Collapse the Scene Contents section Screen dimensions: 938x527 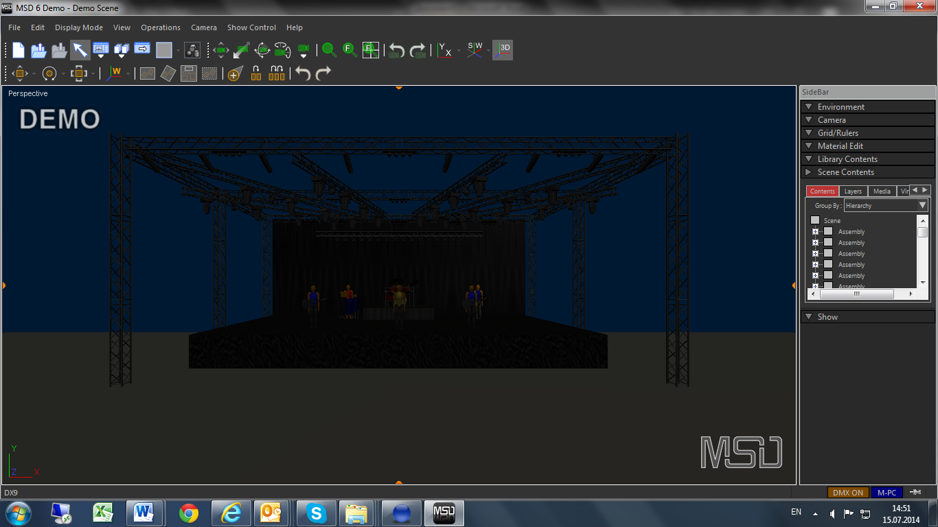(x=868, y=172)
